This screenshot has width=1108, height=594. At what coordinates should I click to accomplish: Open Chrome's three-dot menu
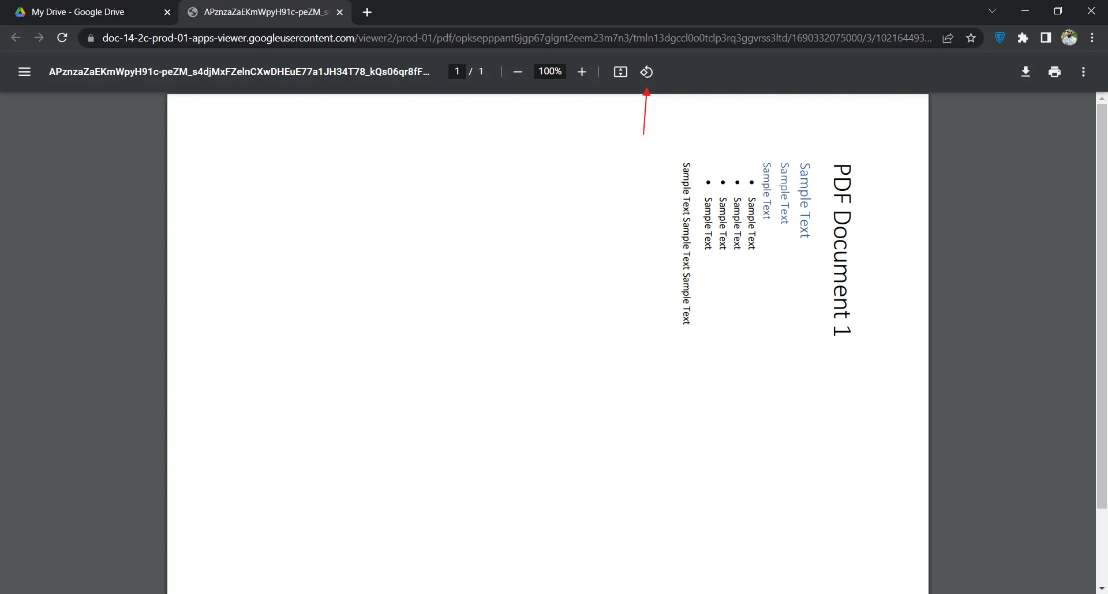[x=1092, y=38]
